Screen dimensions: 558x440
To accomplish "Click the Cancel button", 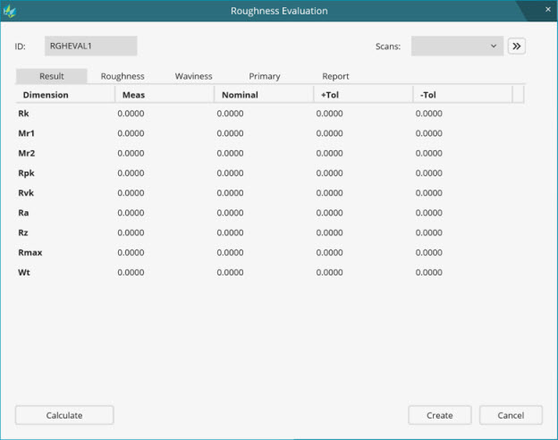I will [x=511, y=415].
